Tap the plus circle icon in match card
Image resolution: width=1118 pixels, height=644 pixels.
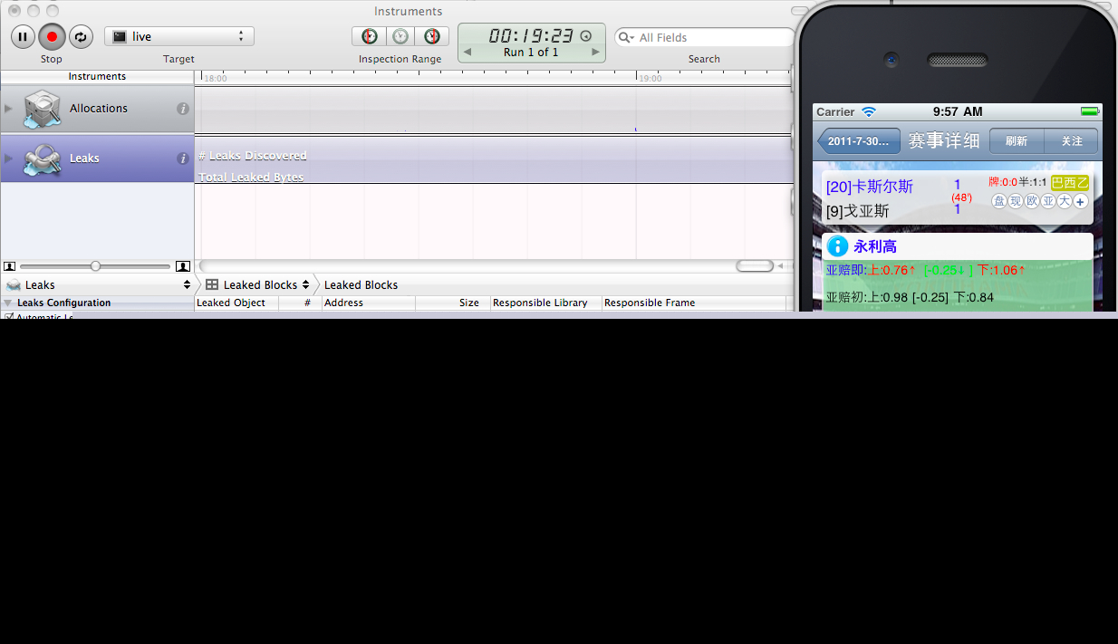click(1080, 201)
